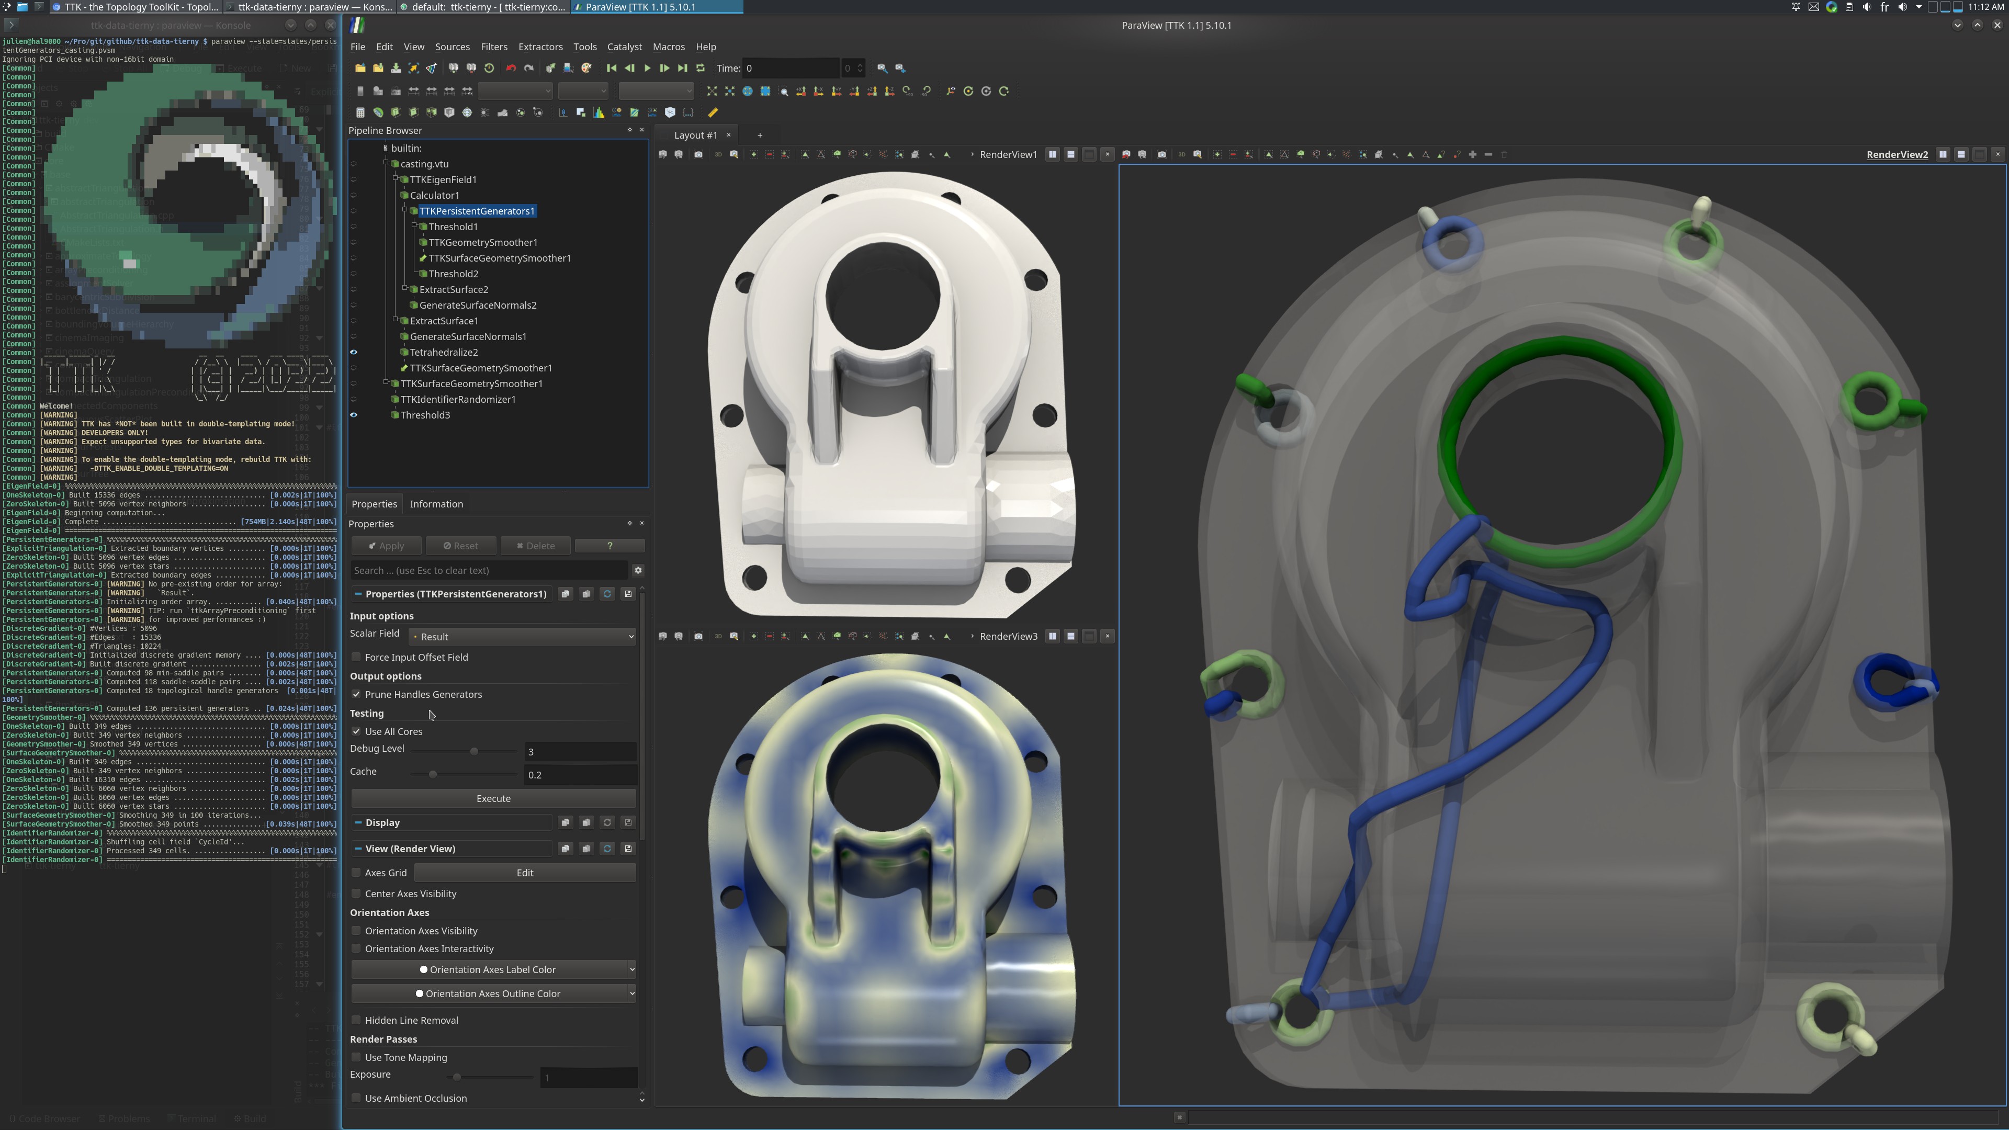
Task: Select the Ruler tool icon
Action: (713, 112)
